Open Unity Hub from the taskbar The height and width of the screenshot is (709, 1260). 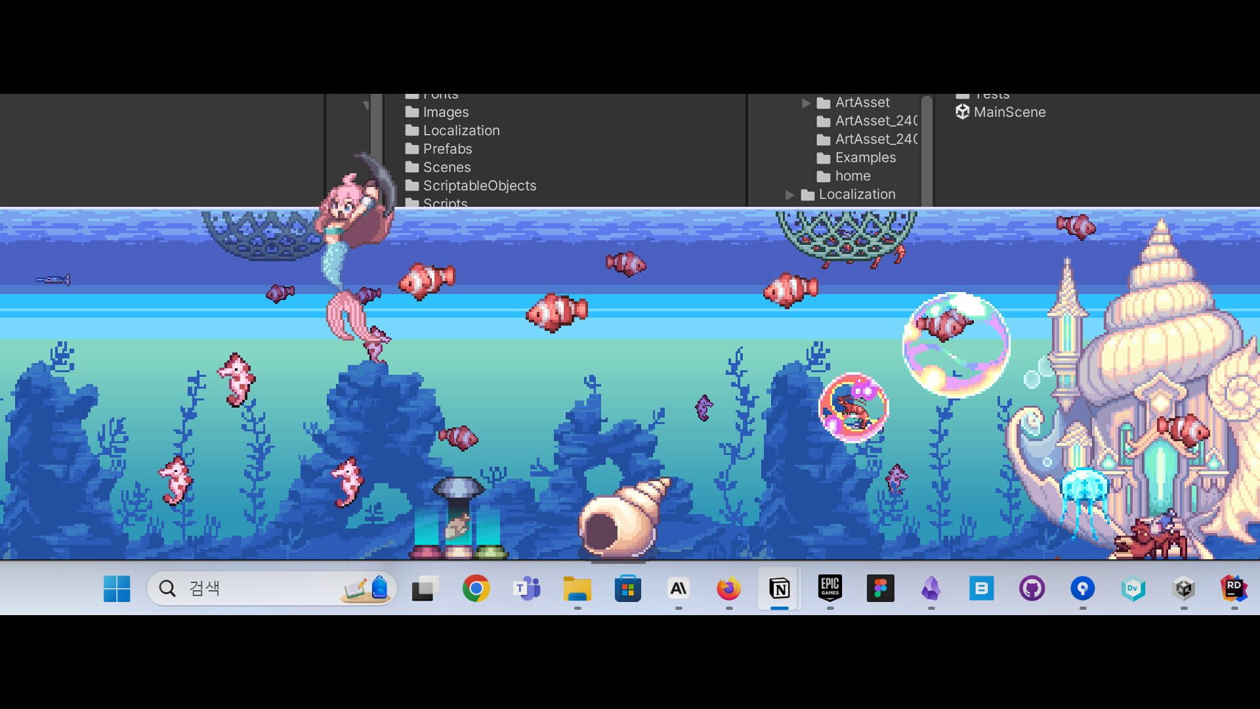(1183, 589)
